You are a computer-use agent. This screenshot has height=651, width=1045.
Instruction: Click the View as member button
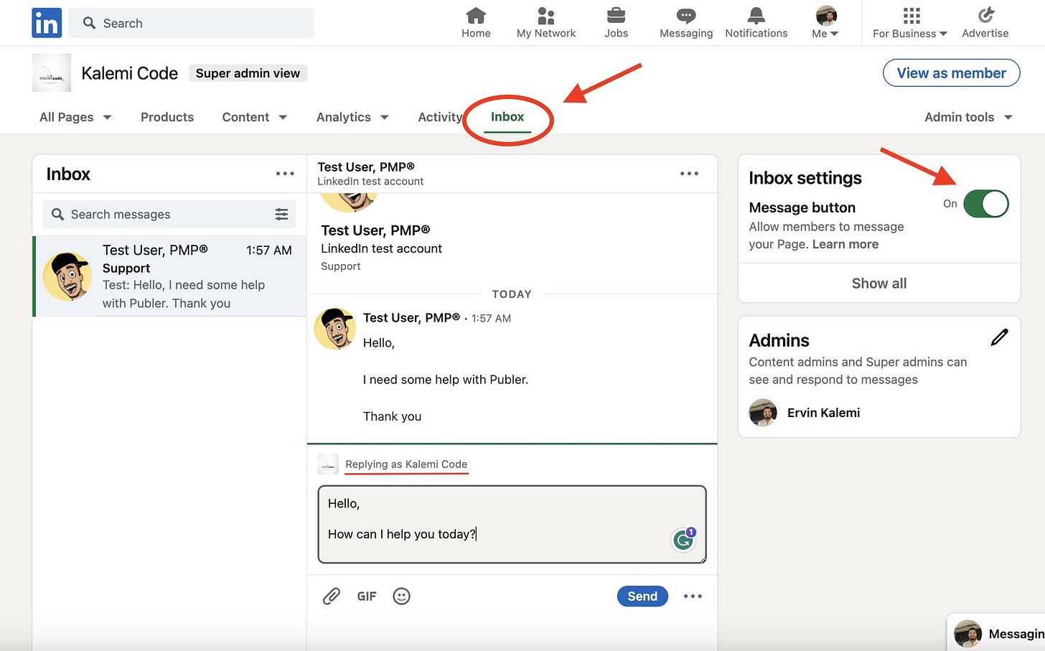point(951,73)
